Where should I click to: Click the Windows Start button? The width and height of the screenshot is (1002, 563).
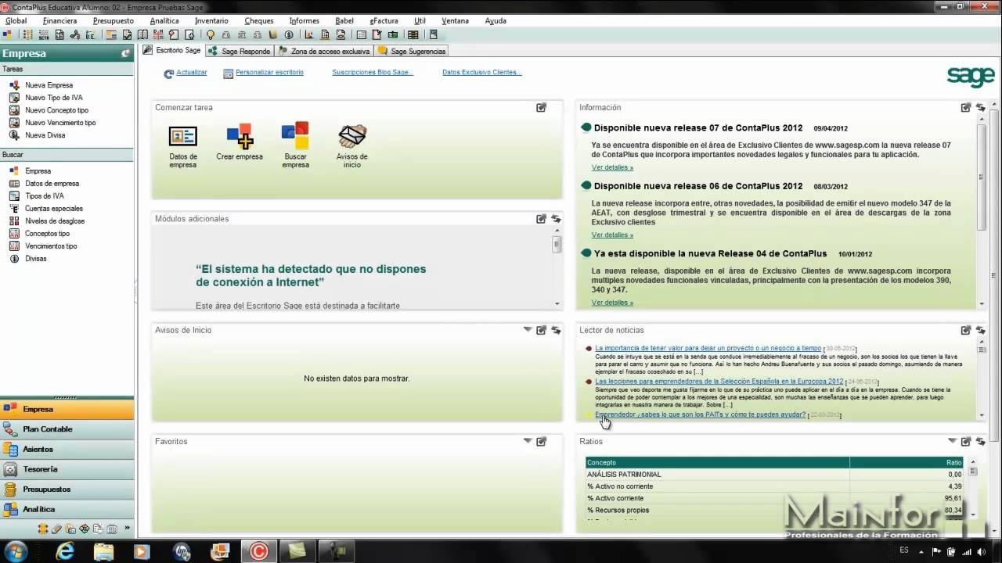(x=16, y=551)
